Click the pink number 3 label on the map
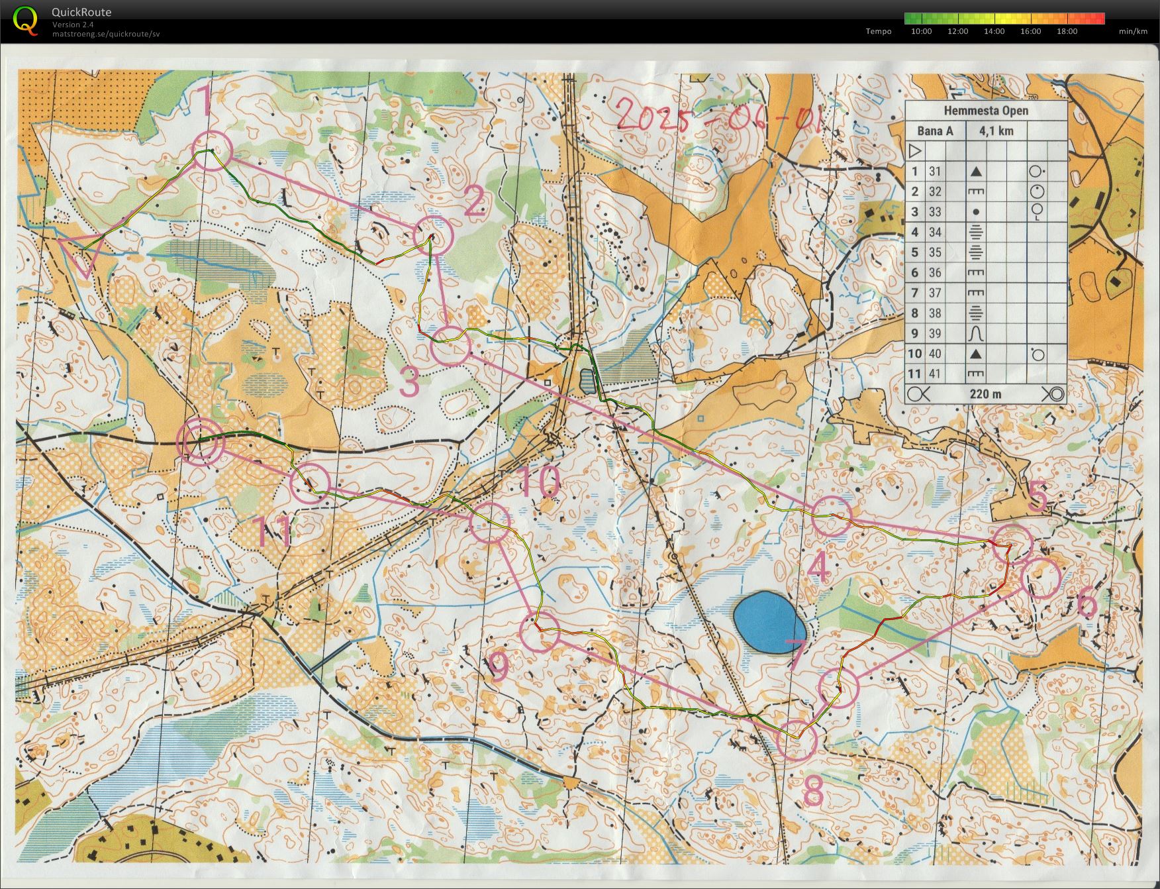This screenshot has width=1160, height=889. coord(410,383)
